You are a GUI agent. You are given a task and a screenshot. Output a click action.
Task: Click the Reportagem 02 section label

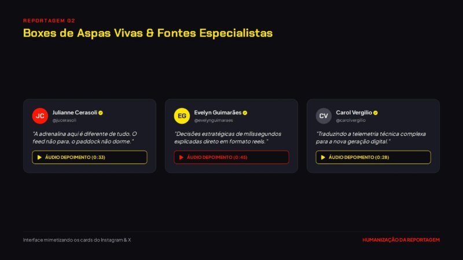pyautogui.click(x=49, y=21)
